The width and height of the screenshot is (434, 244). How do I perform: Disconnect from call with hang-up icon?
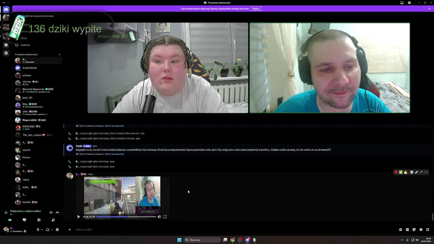pyautogui.click(x=57, y=212)
